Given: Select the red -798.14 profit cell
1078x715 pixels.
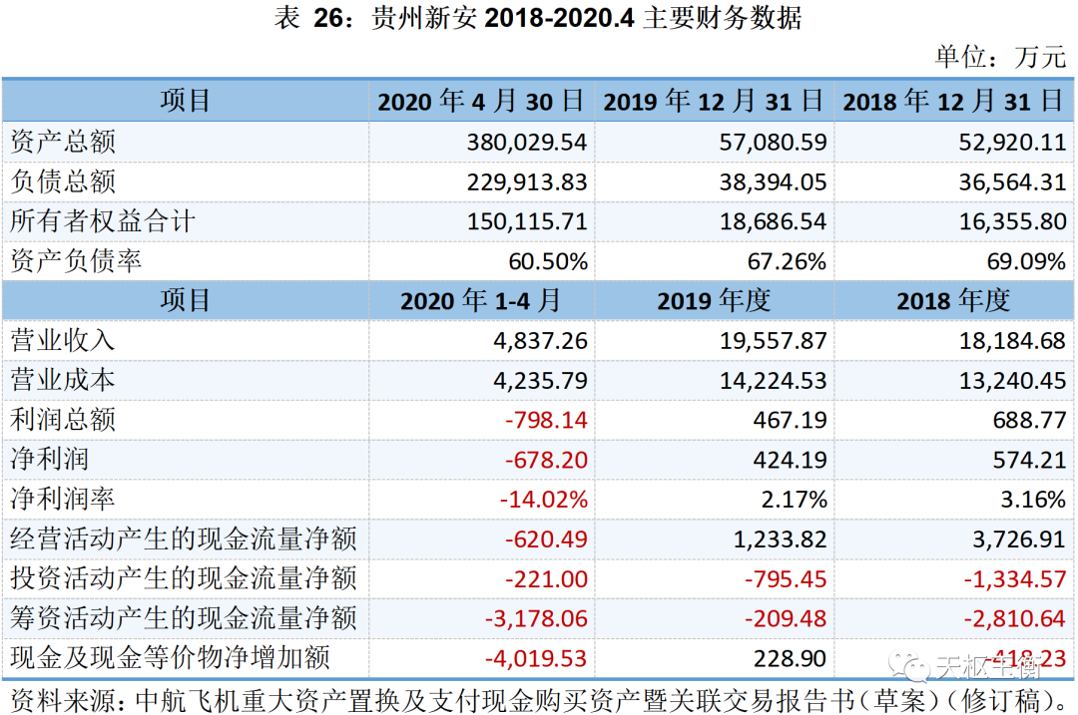Looking at the screenshot, I should [x=546, y=420].
